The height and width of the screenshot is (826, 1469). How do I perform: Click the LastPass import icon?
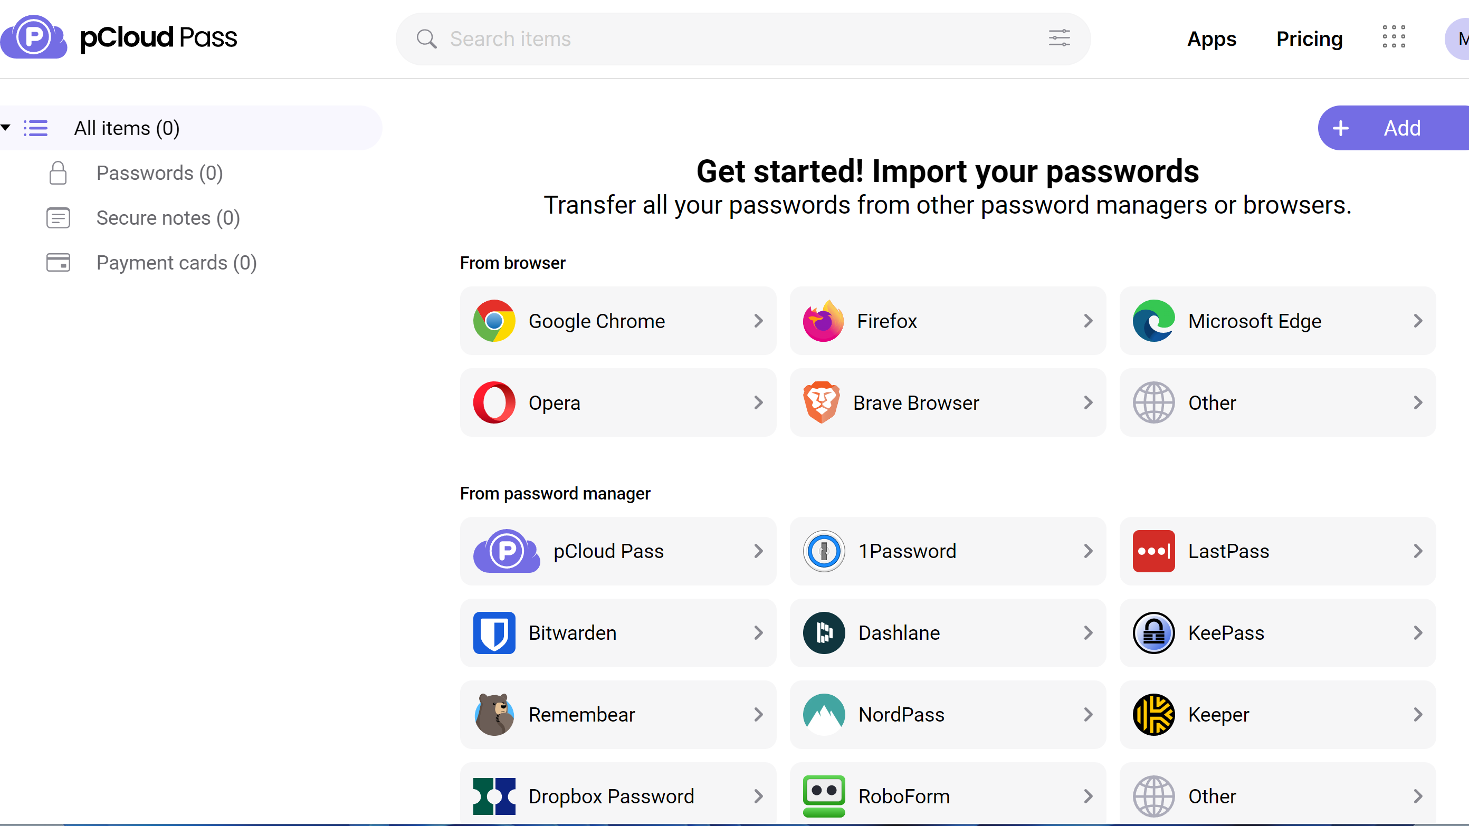(1153, 551)
